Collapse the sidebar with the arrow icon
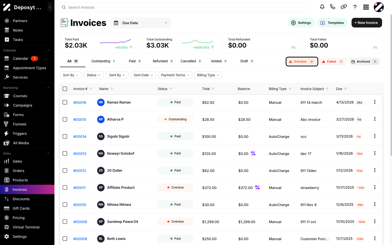This screenshot has width=392, height=245. (50, 7)
